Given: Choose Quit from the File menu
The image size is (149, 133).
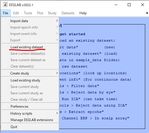Looking at the screenshot, I should click(x=14, y=127).
